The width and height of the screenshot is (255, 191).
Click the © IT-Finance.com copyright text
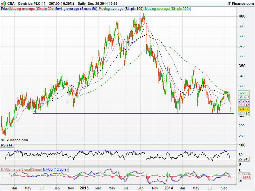coord(14,140)
